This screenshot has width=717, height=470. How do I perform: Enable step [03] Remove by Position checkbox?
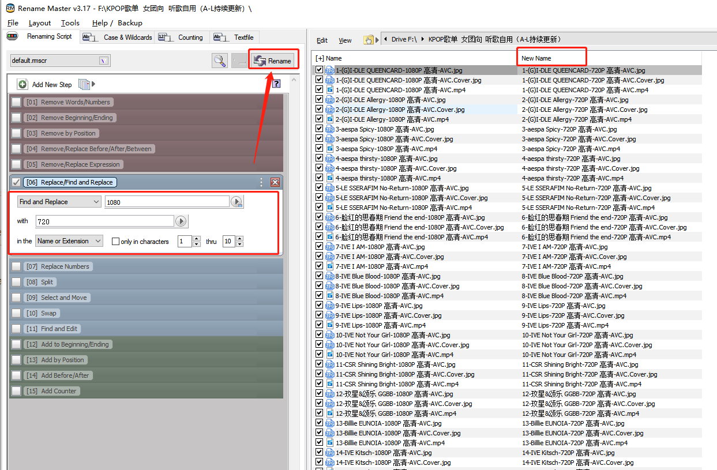tap(16, 133)
